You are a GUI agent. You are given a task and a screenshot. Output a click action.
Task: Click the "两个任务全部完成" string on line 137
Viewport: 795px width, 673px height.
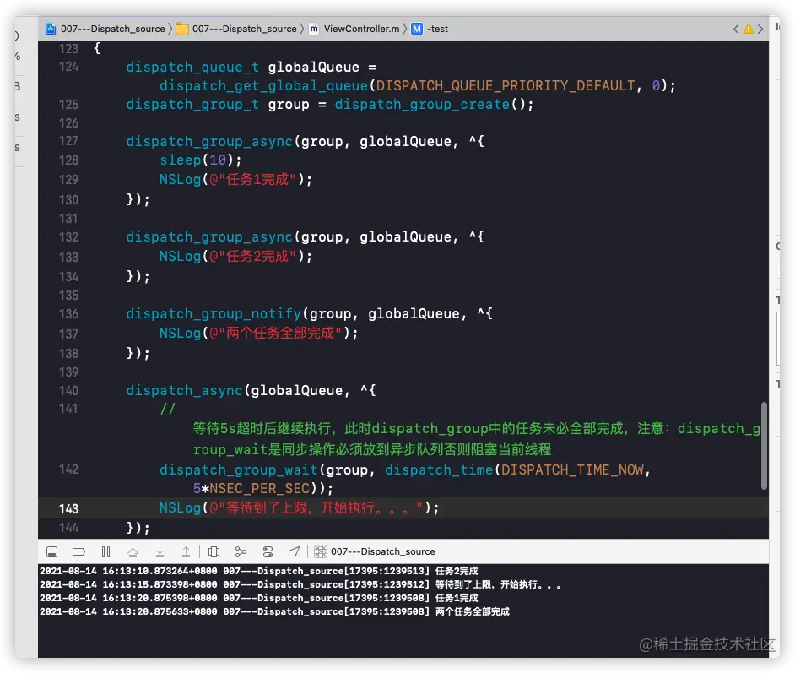pos(280,334)
